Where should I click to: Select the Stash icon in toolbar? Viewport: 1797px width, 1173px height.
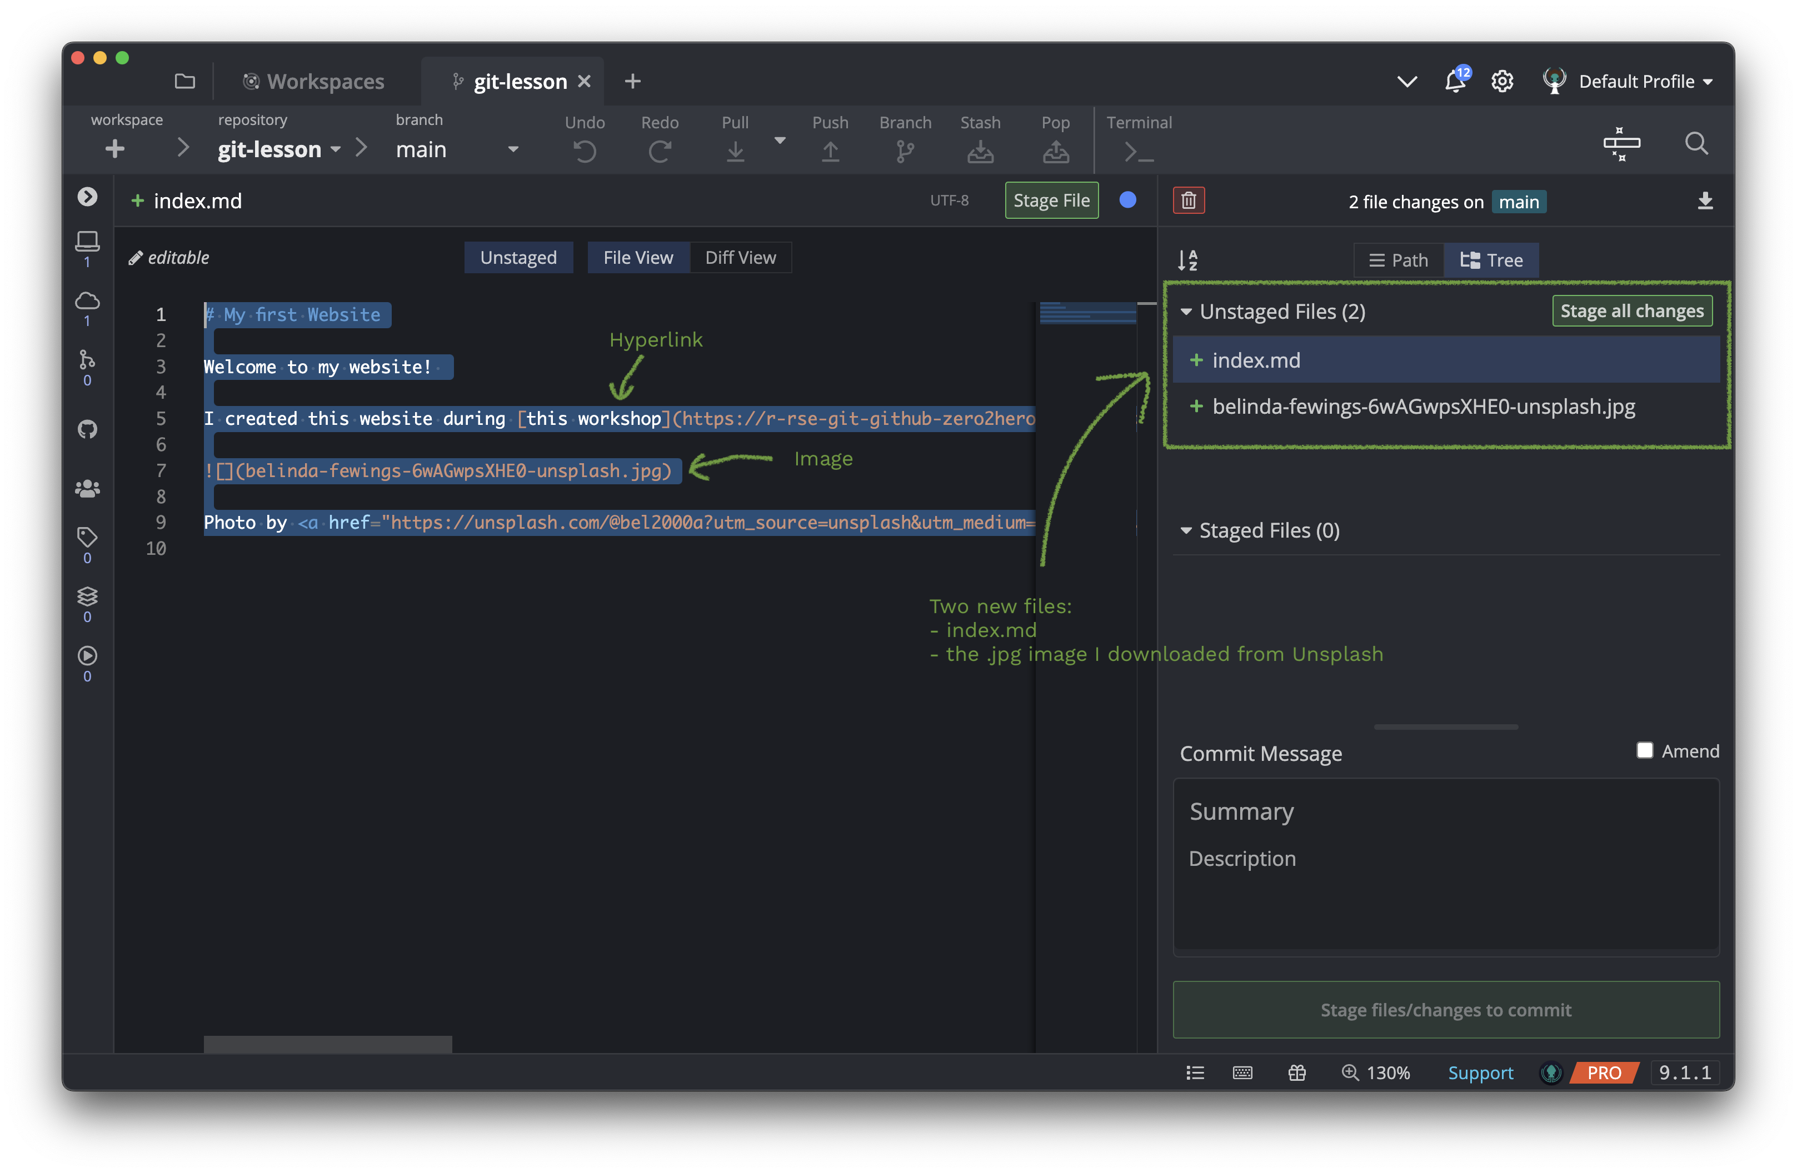[979, 147]
